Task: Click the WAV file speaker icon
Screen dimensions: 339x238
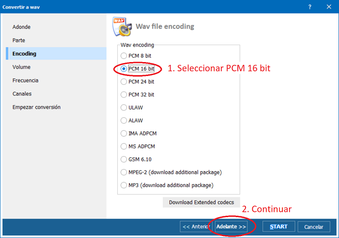Action: 122,26
